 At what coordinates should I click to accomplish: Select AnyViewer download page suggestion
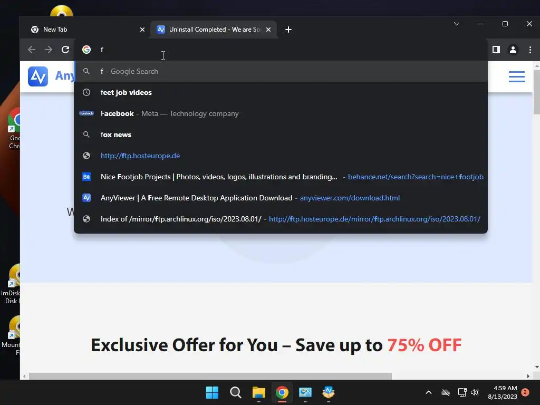(x=281, y=198)
